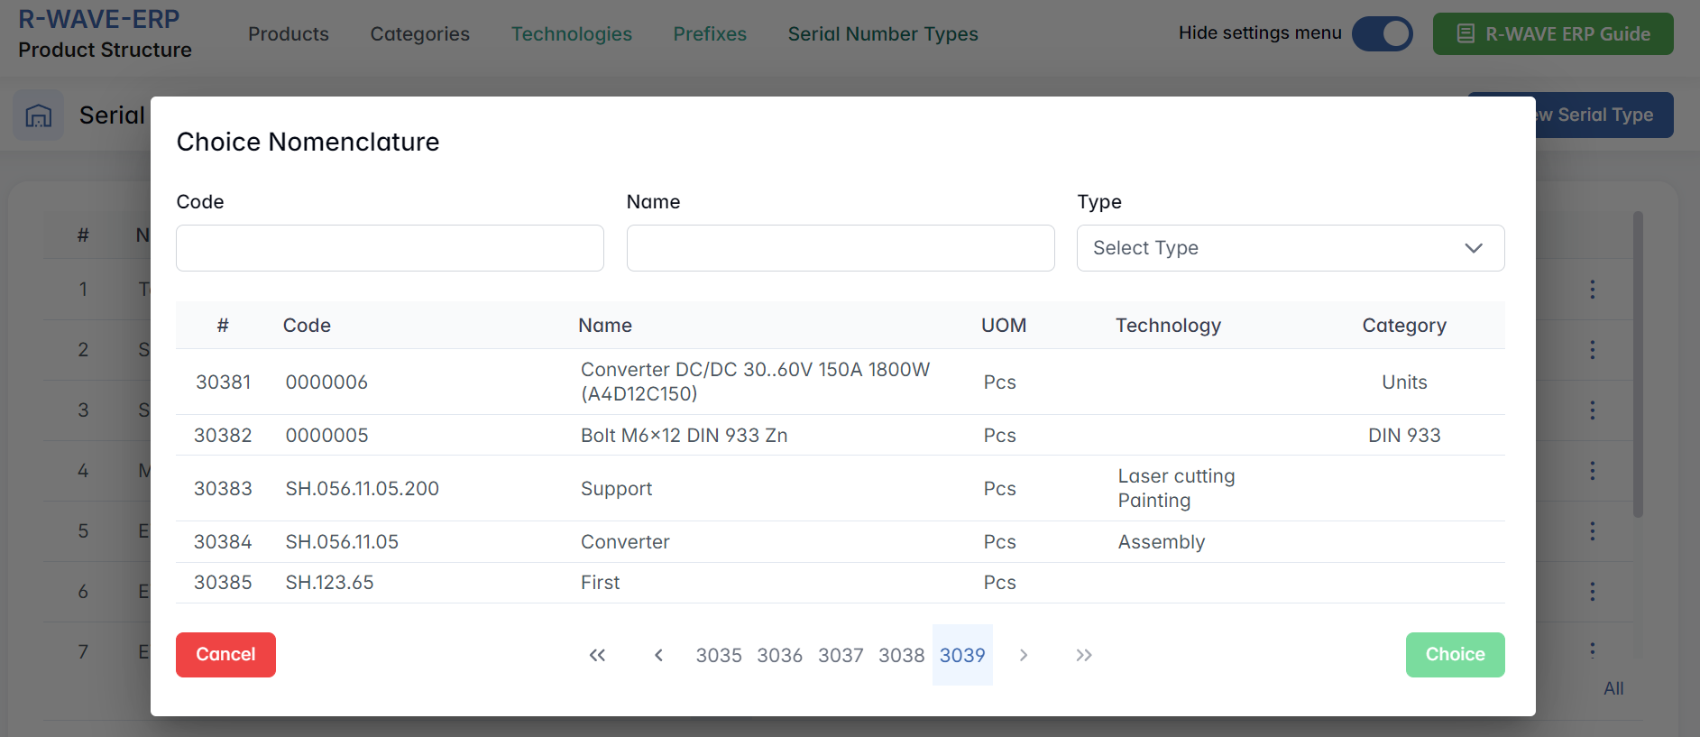
Task: Click the warehouse home icon beside Serial
Action: pos(38,115)
